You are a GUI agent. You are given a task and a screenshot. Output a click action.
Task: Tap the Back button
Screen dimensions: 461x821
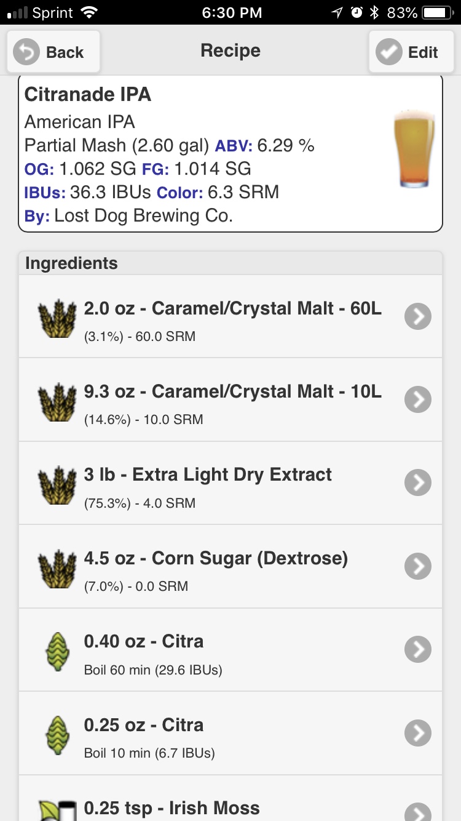[53, 52]
